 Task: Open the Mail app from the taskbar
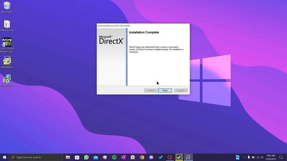tap(96, 157)
